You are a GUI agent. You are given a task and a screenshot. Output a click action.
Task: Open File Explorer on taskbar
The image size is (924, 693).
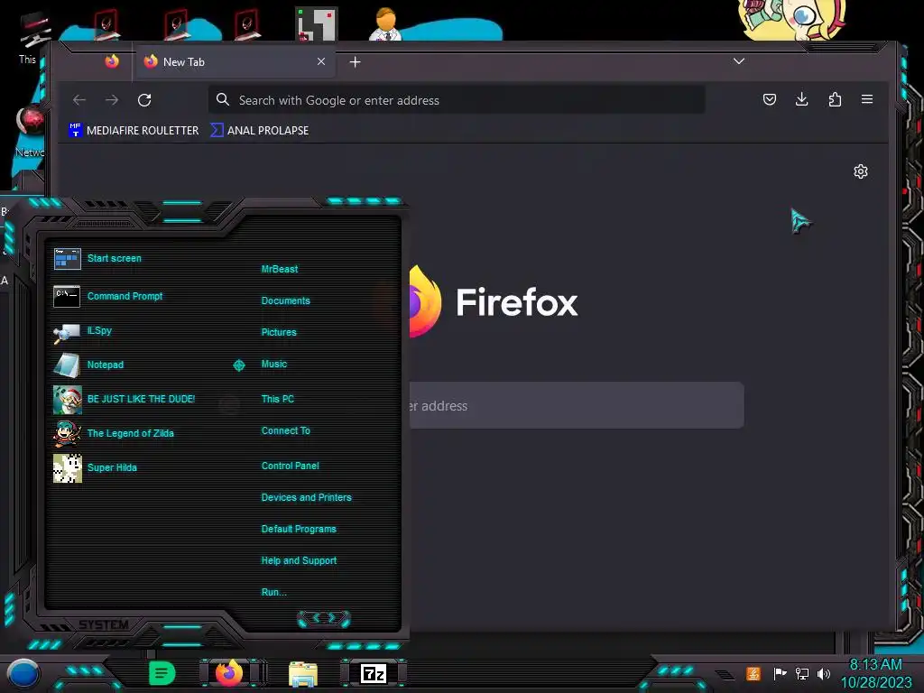(303, 674)
